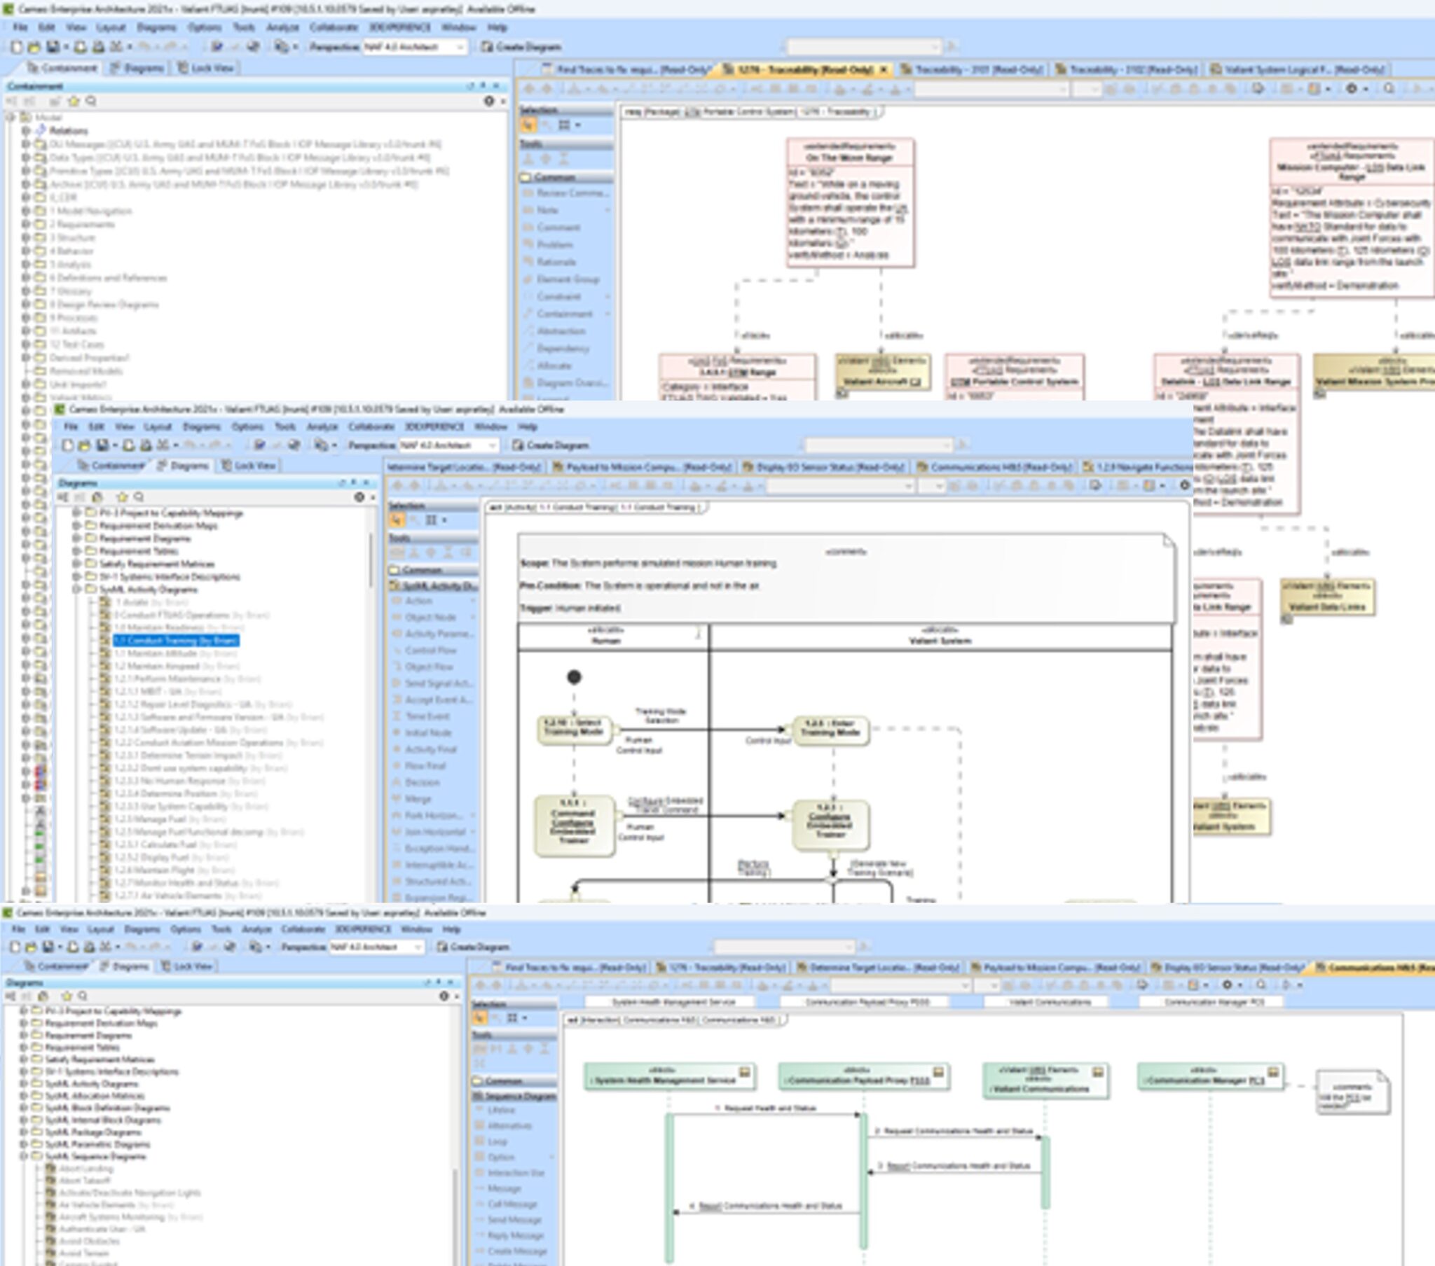This screenshot has height=1266, width=1435.
Task: Collapse the SysML Sequence Diagrams folder
Action: click(x=23, y=1157)
